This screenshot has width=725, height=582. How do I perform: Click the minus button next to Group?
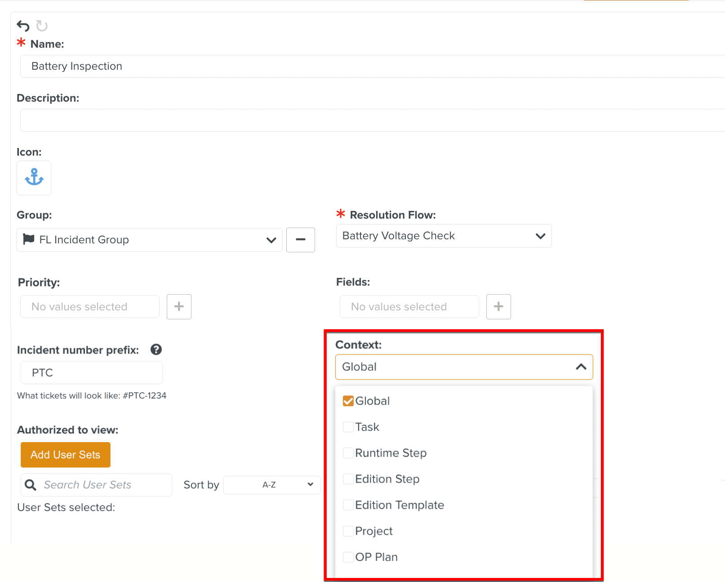click(301, 240)
